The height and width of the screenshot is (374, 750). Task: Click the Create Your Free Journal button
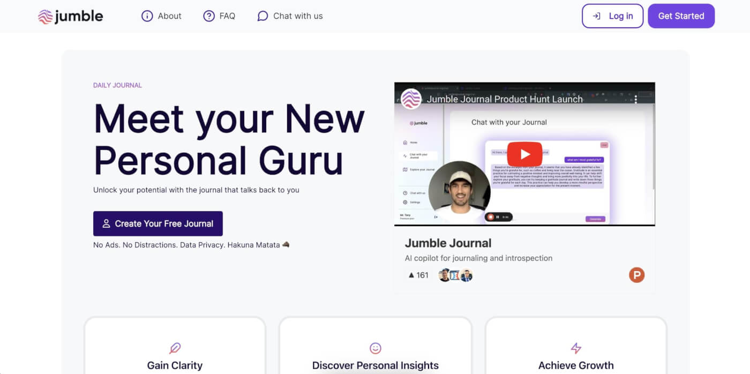point(158,223)
